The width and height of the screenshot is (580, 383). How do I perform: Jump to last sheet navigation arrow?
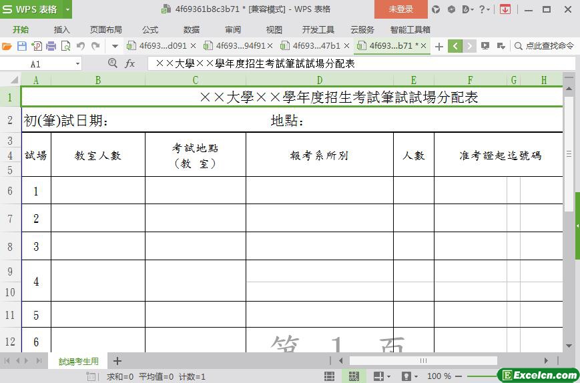(x=39, y=361)
